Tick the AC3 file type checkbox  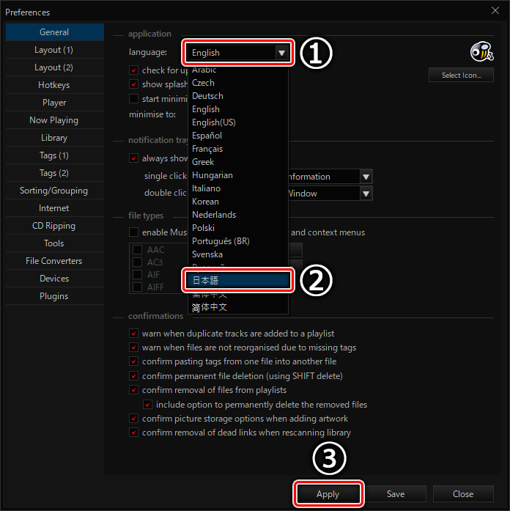click(x=138, y=262)
